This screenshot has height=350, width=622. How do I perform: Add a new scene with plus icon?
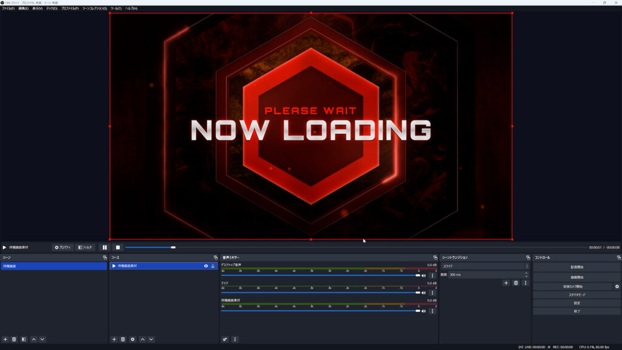tap(5, 339)
